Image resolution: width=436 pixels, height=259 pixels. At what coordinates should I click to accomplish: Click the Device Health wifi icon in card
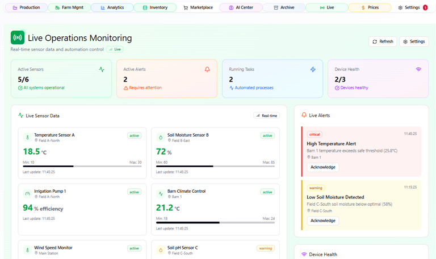click(418, 69)
